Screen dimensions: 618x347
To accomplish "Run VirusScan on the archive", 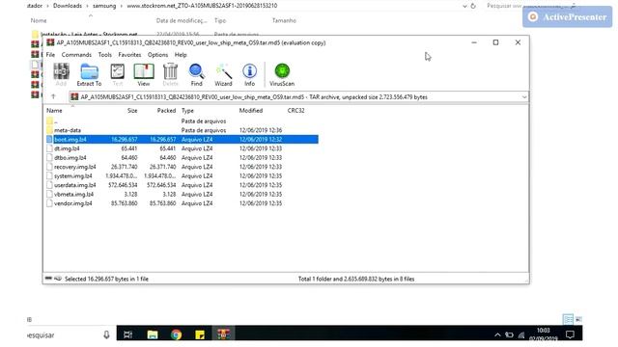I will [282, 75].
